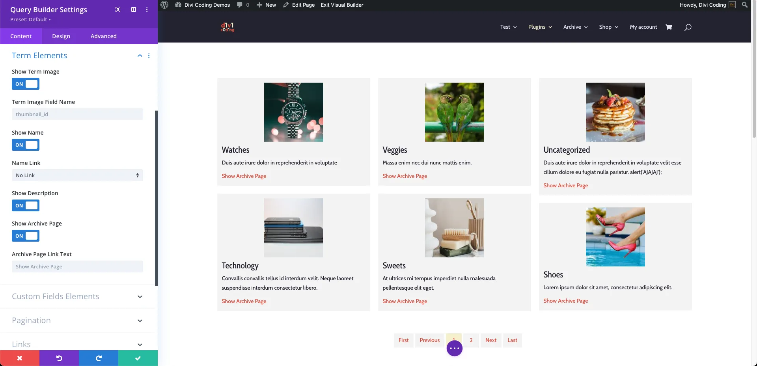The height and width of the screenshot is (366, 757).
Task: Click in the Archive Page Link Text field
Action: pyautogui.click(x=77, y=266)
